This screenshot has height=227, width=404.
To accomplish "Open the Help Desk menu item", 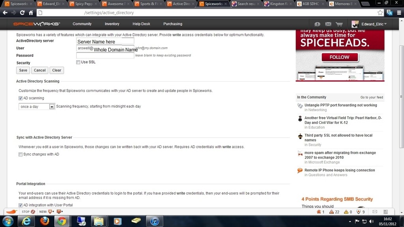I will coord(141,24).
